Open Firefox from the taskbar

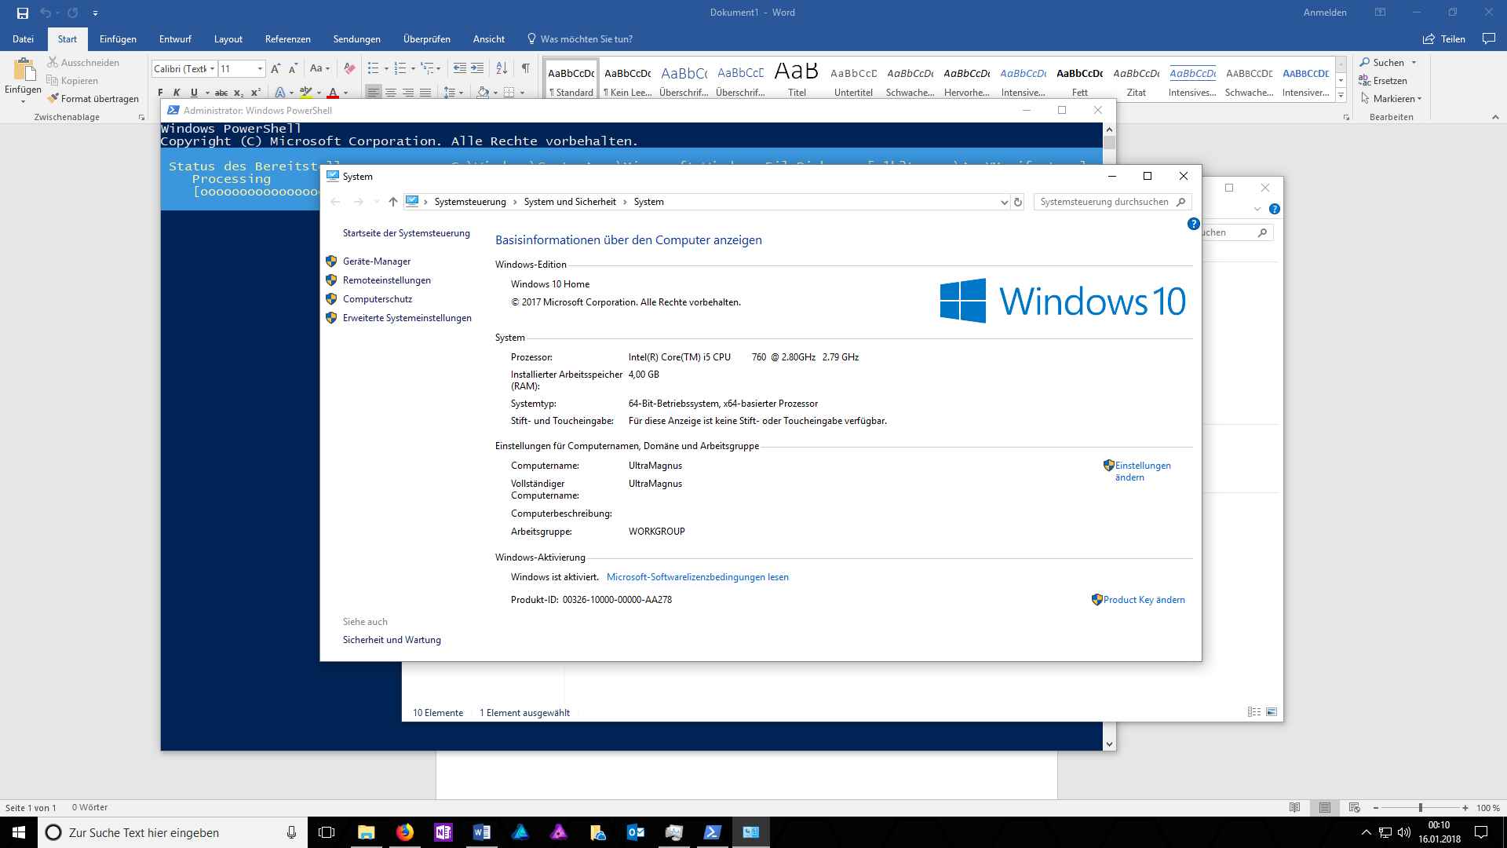click(x=405, y=832)
